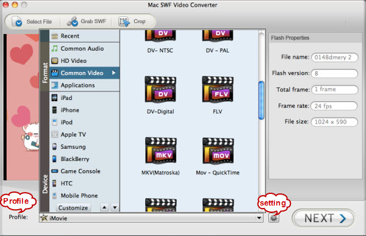366x236 pixels.
Task: Click the Total frame field
Action: pos(334,90)
